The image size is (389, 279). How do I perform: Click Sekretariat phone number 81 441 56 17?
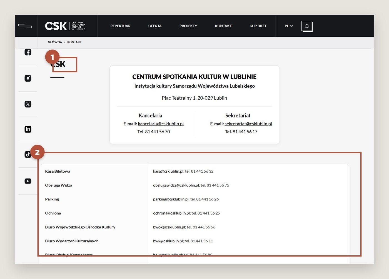[x=245, y=132]
